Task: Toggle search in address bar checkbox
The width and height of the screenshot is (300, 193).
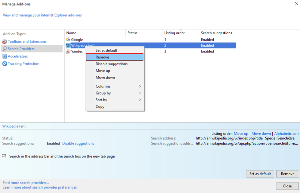Action: (4, 156)
